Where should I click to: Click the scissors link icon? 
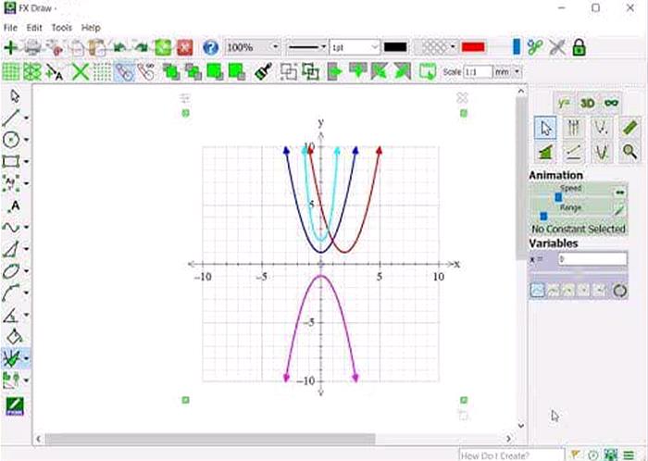tap(535, 47)
